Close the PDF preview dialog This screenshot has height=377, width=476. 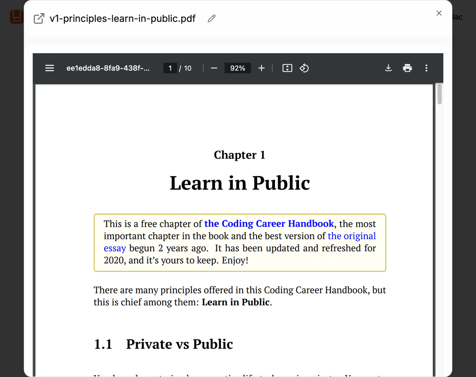click(439, 13)
